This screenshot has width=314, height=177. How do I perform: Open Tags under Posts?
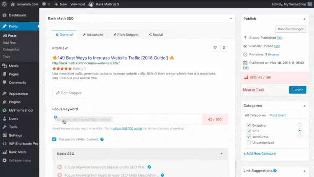tap(6, 56)
